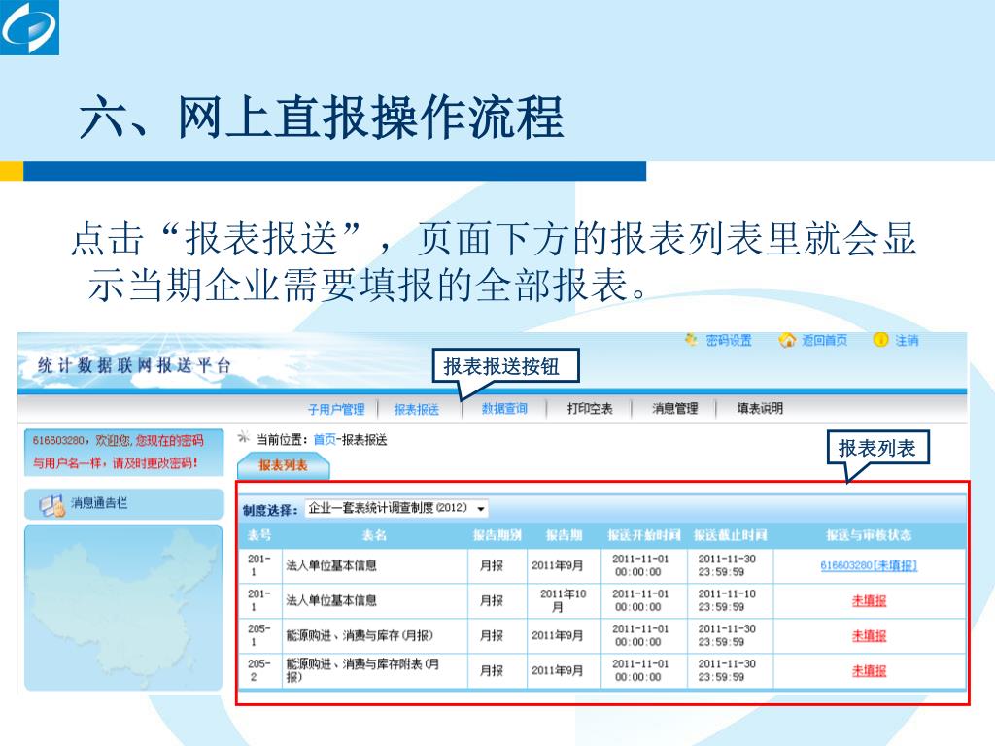Click 首页 breadcrumb link
Screen dimensions: 995x746
pos(325,440)
